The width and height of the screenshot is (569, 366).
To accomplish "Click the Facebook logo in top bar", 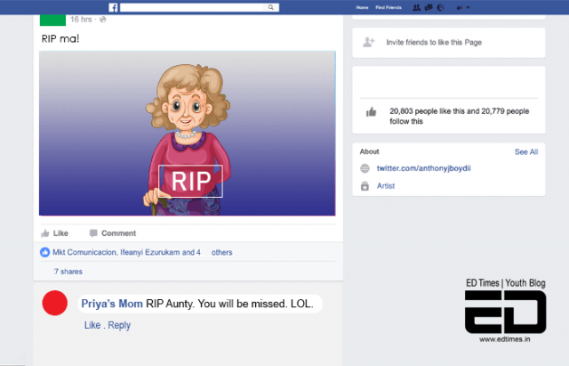I will 114,6.
